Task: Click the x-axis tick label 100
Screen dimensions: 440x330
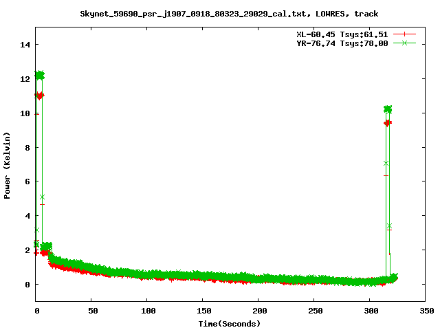Action: [148, 311]
